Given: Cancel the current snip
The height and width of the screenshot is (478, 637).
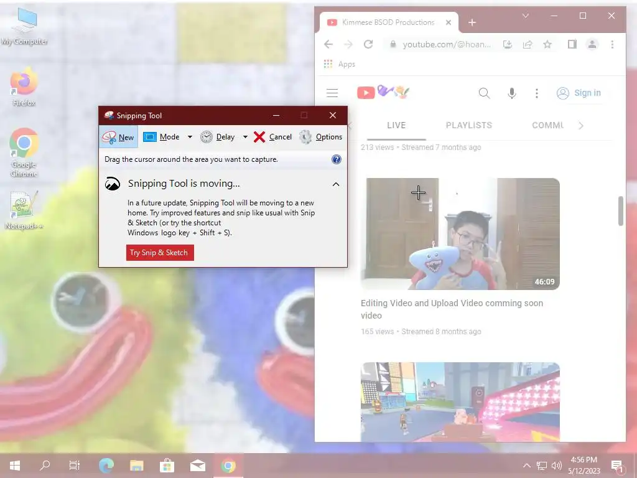Looking at the screenshot, I should 272,137.
